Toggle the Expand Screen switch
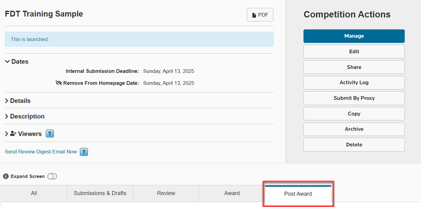 [x=52, y=176]
